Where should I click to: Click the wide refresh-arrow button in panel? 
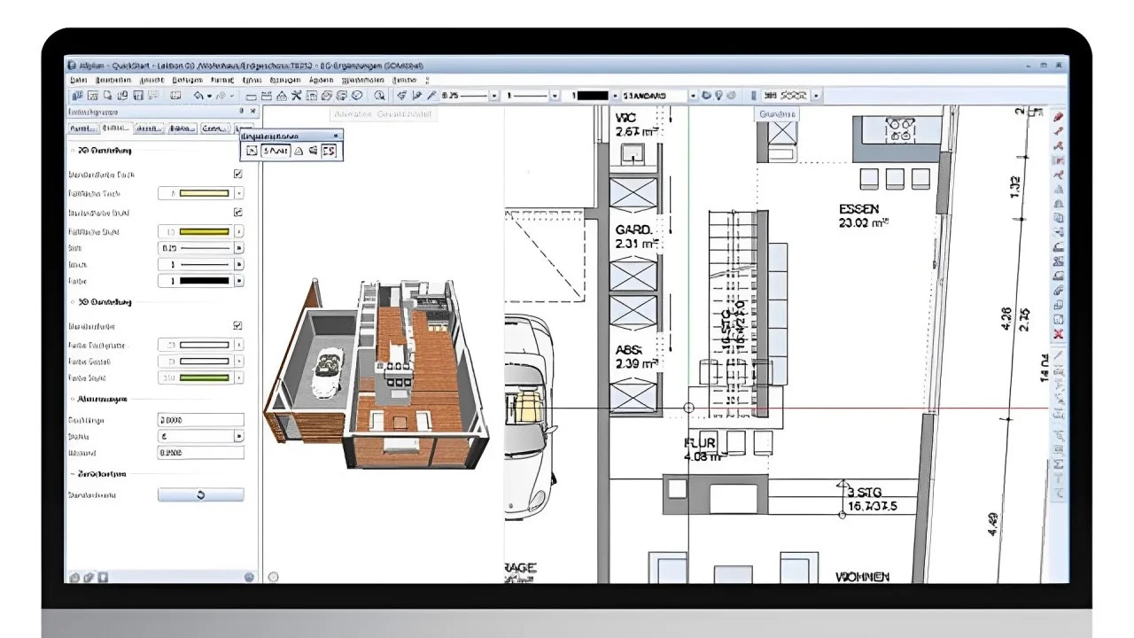point(200,495)
